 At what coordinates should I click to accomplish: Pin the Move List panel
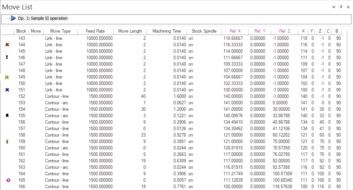341,7
